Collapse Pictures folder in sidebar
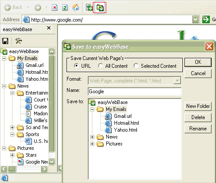 click(x=4, y=148)
